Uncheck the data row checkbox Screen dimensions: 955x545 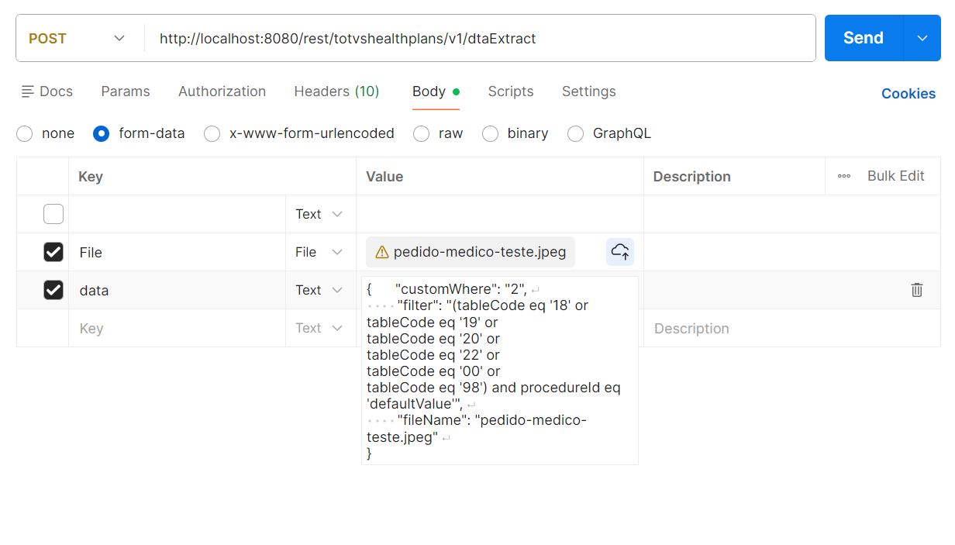click(x=53, y=290)
